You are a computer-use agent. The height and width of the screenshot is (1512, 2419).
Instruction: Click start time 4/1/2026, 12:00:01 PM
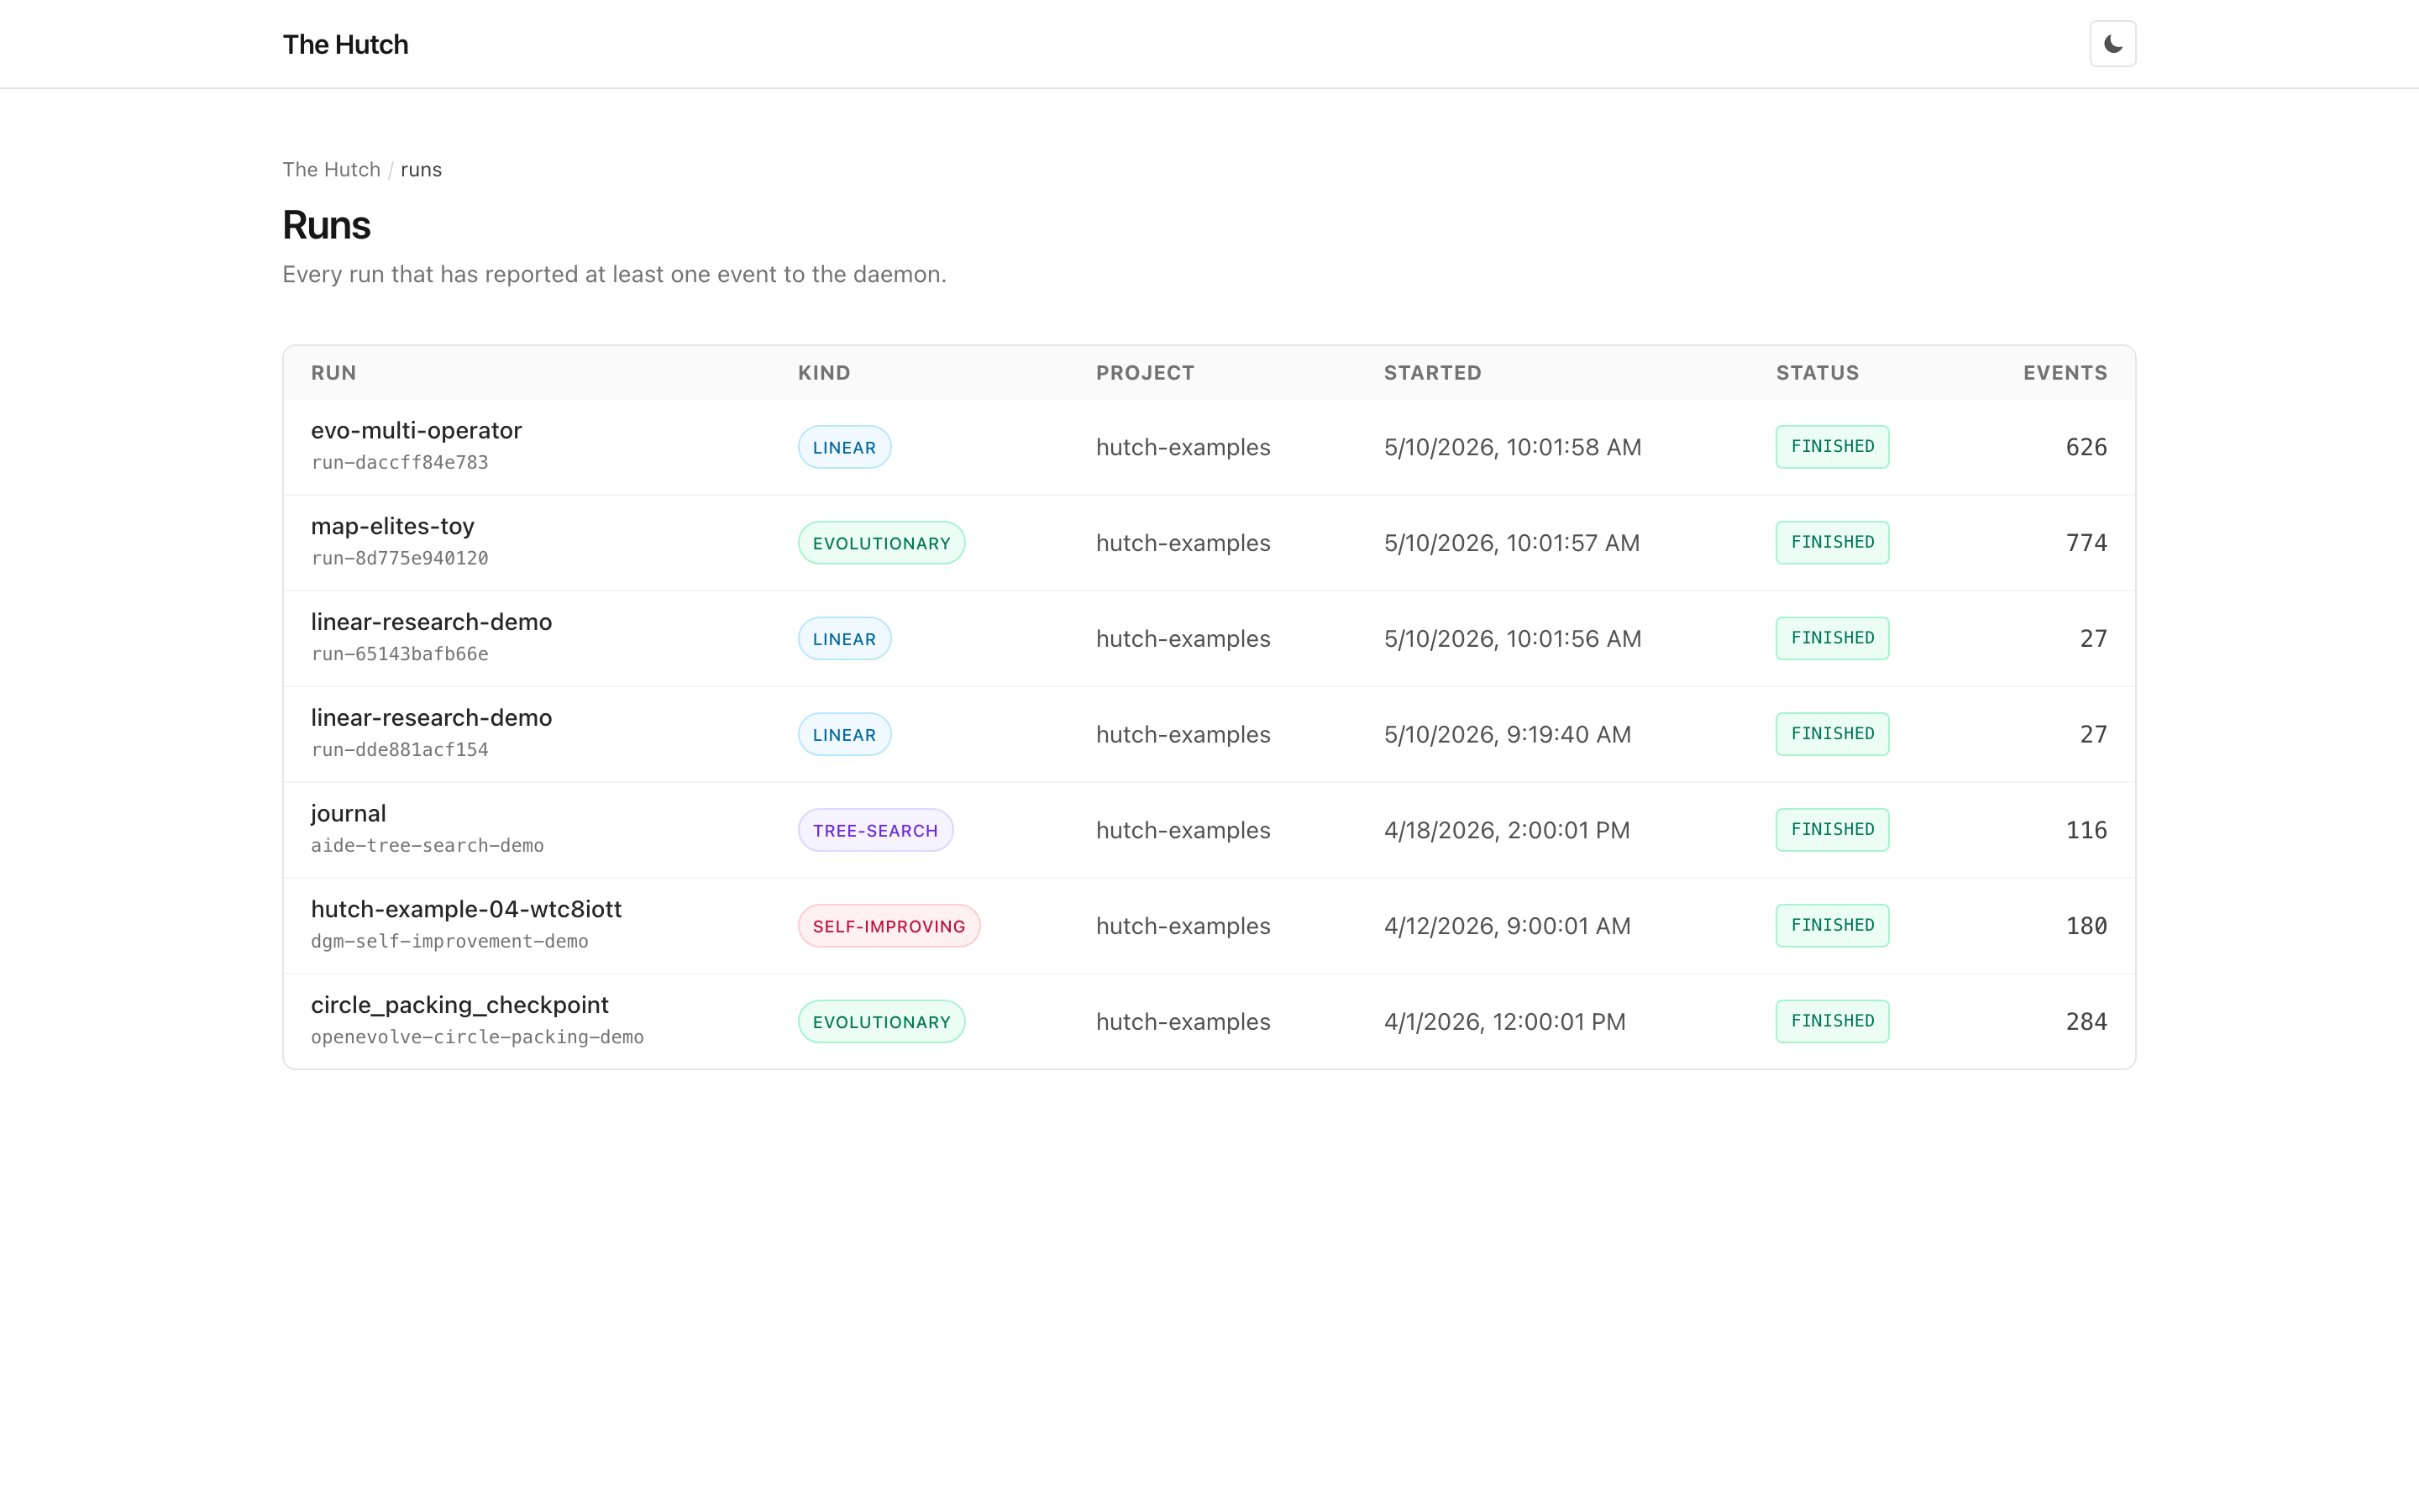(x=1504, y=1022)
